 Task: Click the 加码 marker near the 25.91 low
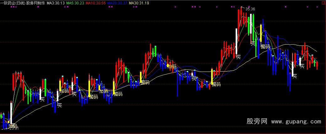(x=13, y=126)
